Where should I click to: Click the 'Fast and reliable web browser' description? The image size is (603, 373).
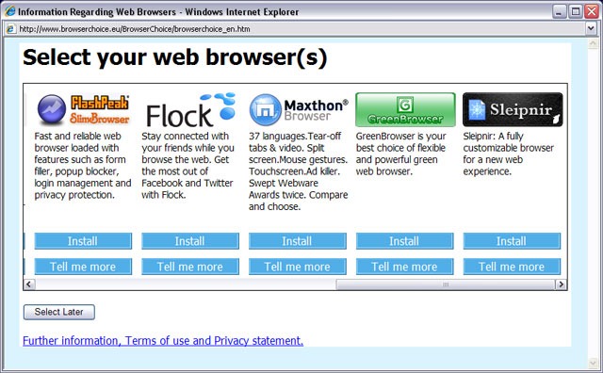83,166
